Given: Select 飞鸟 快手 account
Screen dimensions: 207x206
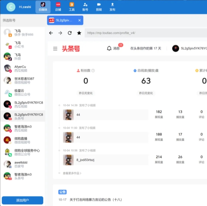Looking at the screenshot, I should click(22, 33).
